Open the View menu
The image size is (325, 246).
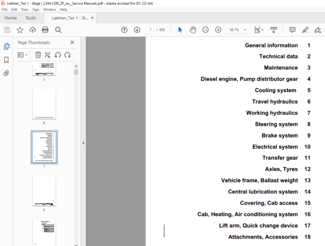pos(25,10)
